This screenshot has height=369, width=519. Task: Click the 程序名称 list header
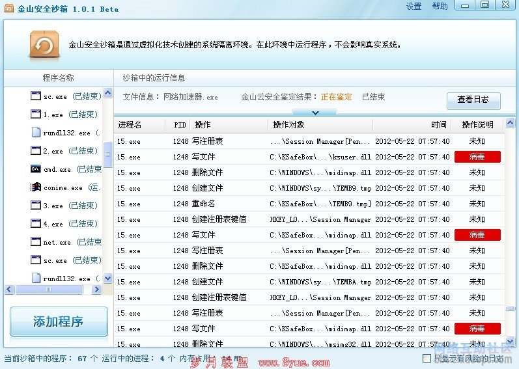[58, 78]
